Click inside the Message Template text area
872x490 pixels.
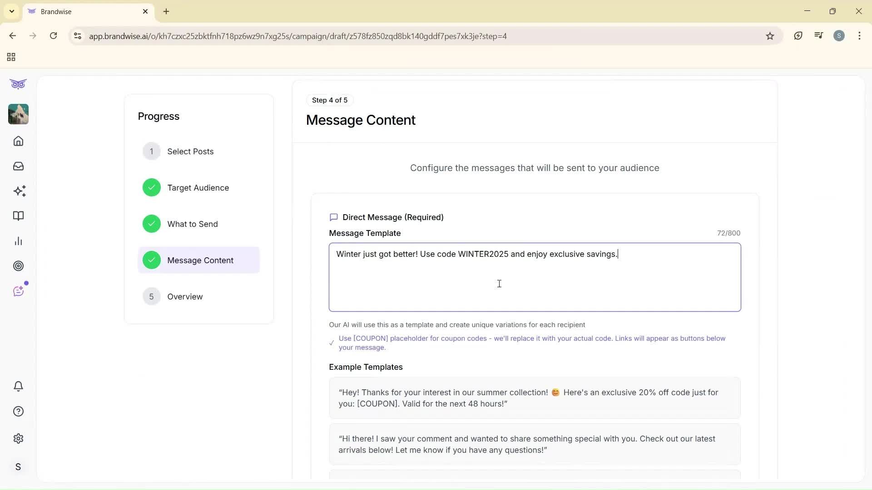(534, 284)
